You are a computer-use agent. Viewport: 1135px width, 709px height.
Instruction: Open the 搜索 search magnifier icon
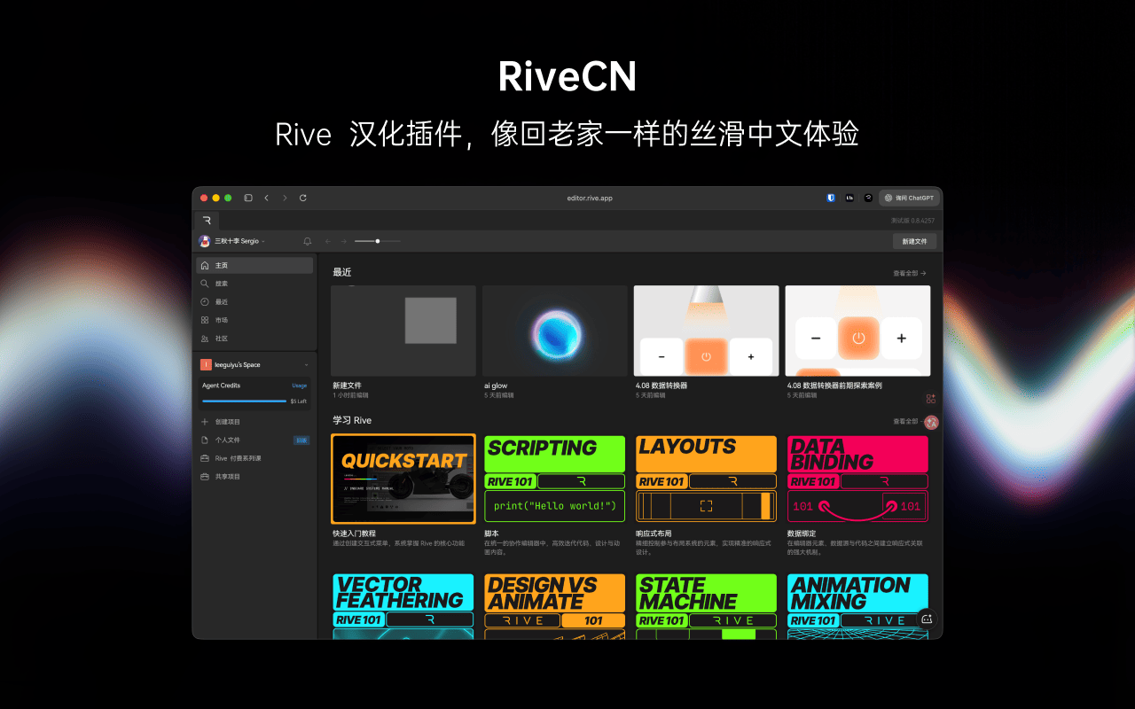(205, 283)
